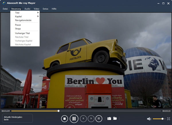Open the Datei menu

point(5,9)
